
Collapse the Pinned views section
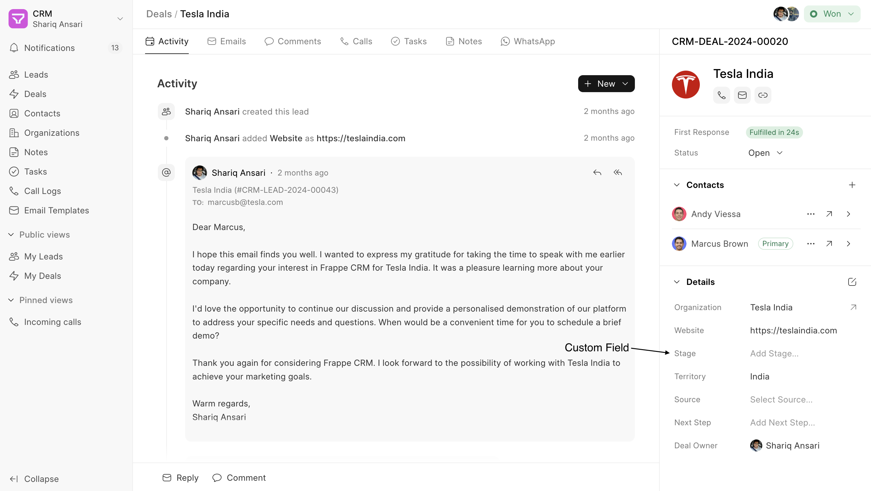coord(11,300)
